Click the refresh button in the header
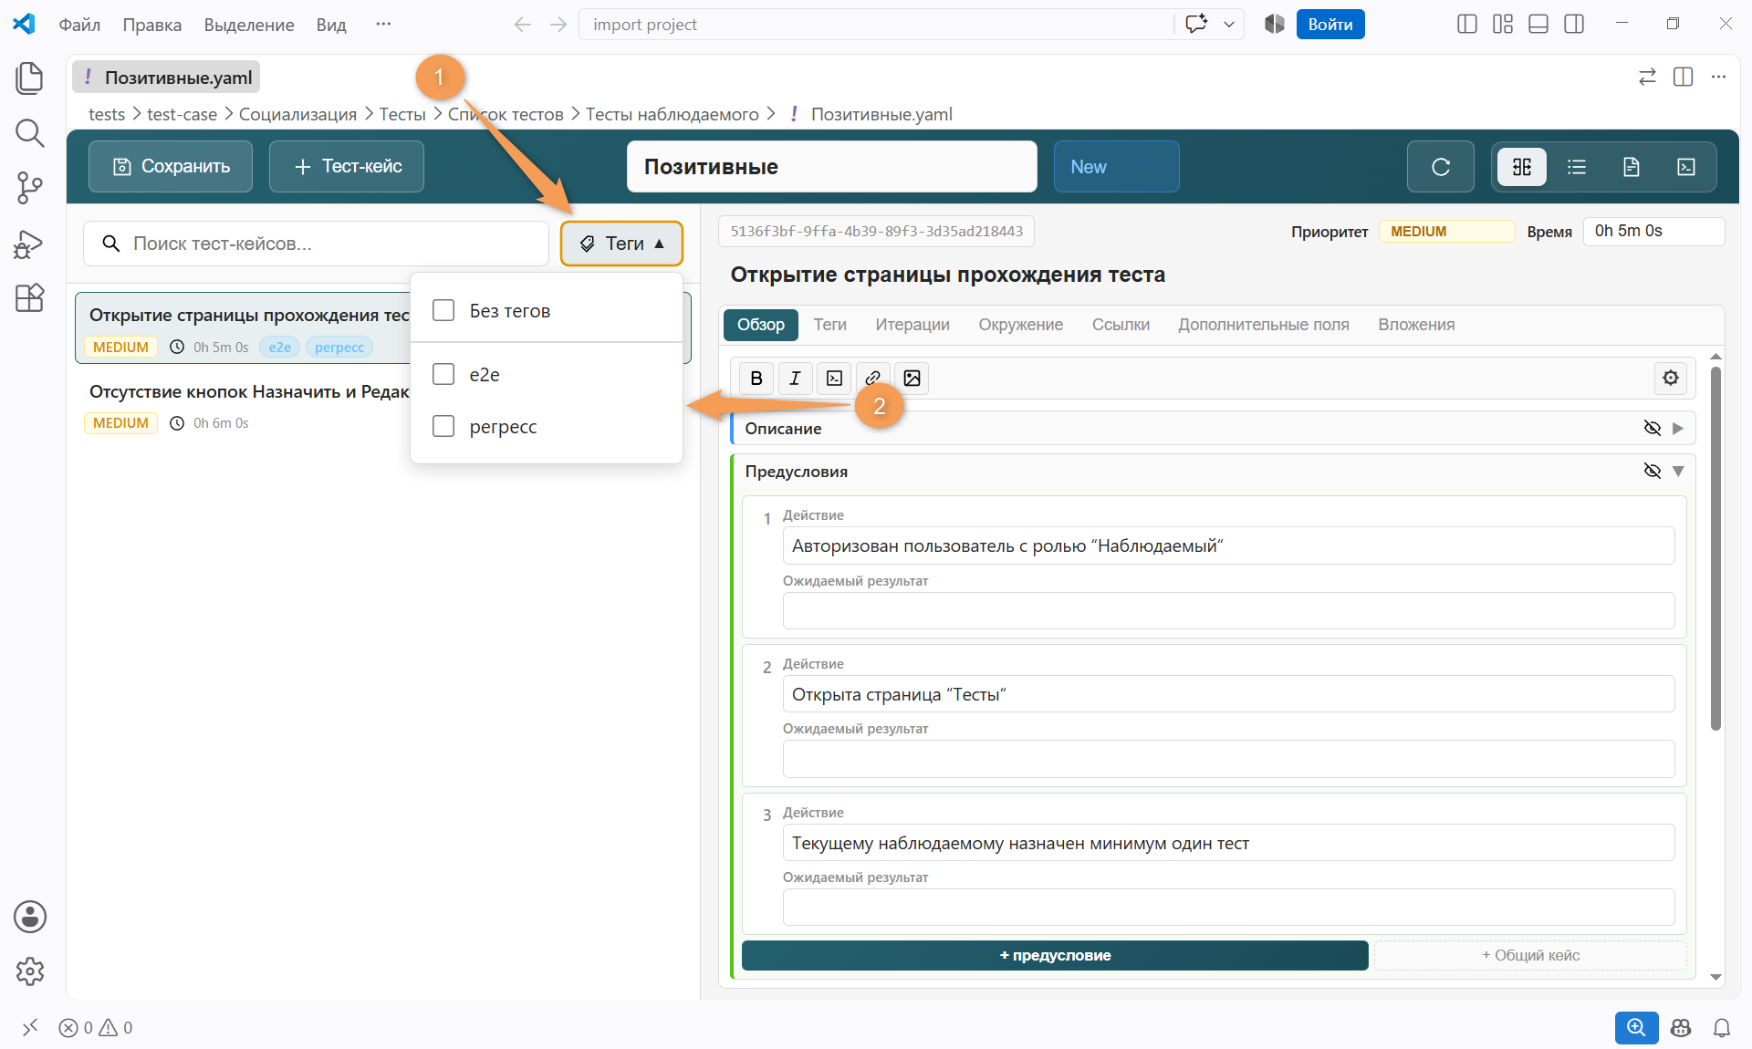 (1440, 167)
